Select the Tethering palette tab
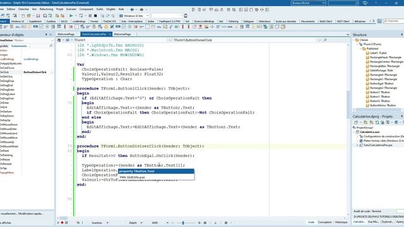 coord(233,21)
